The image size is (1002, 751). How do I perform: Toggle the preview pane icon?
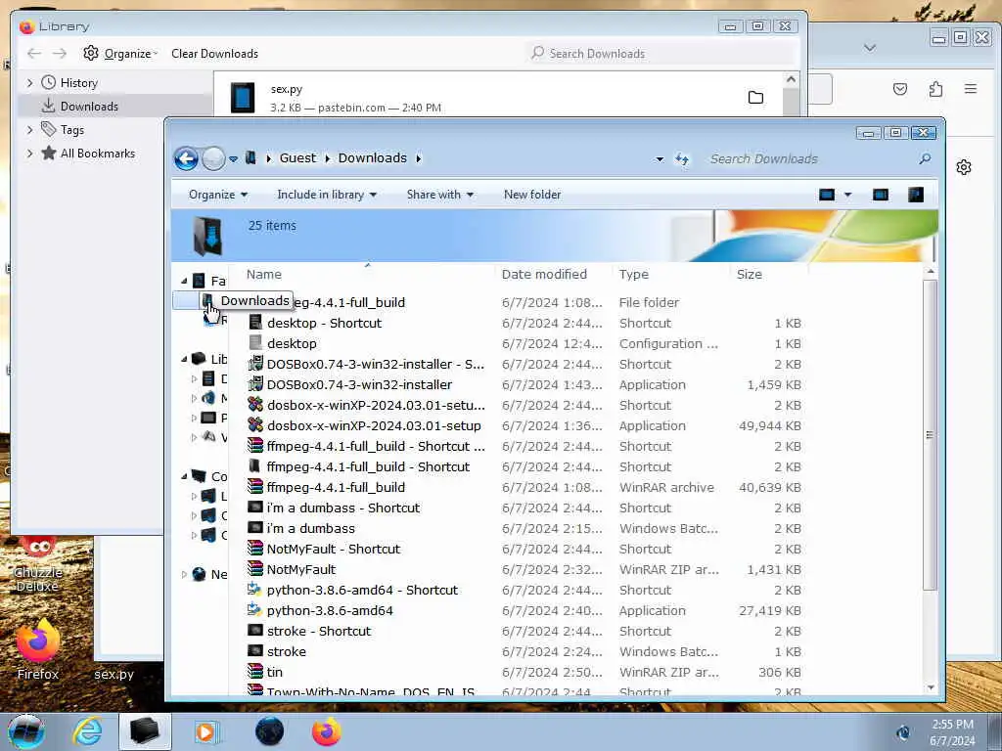(881, 195)
